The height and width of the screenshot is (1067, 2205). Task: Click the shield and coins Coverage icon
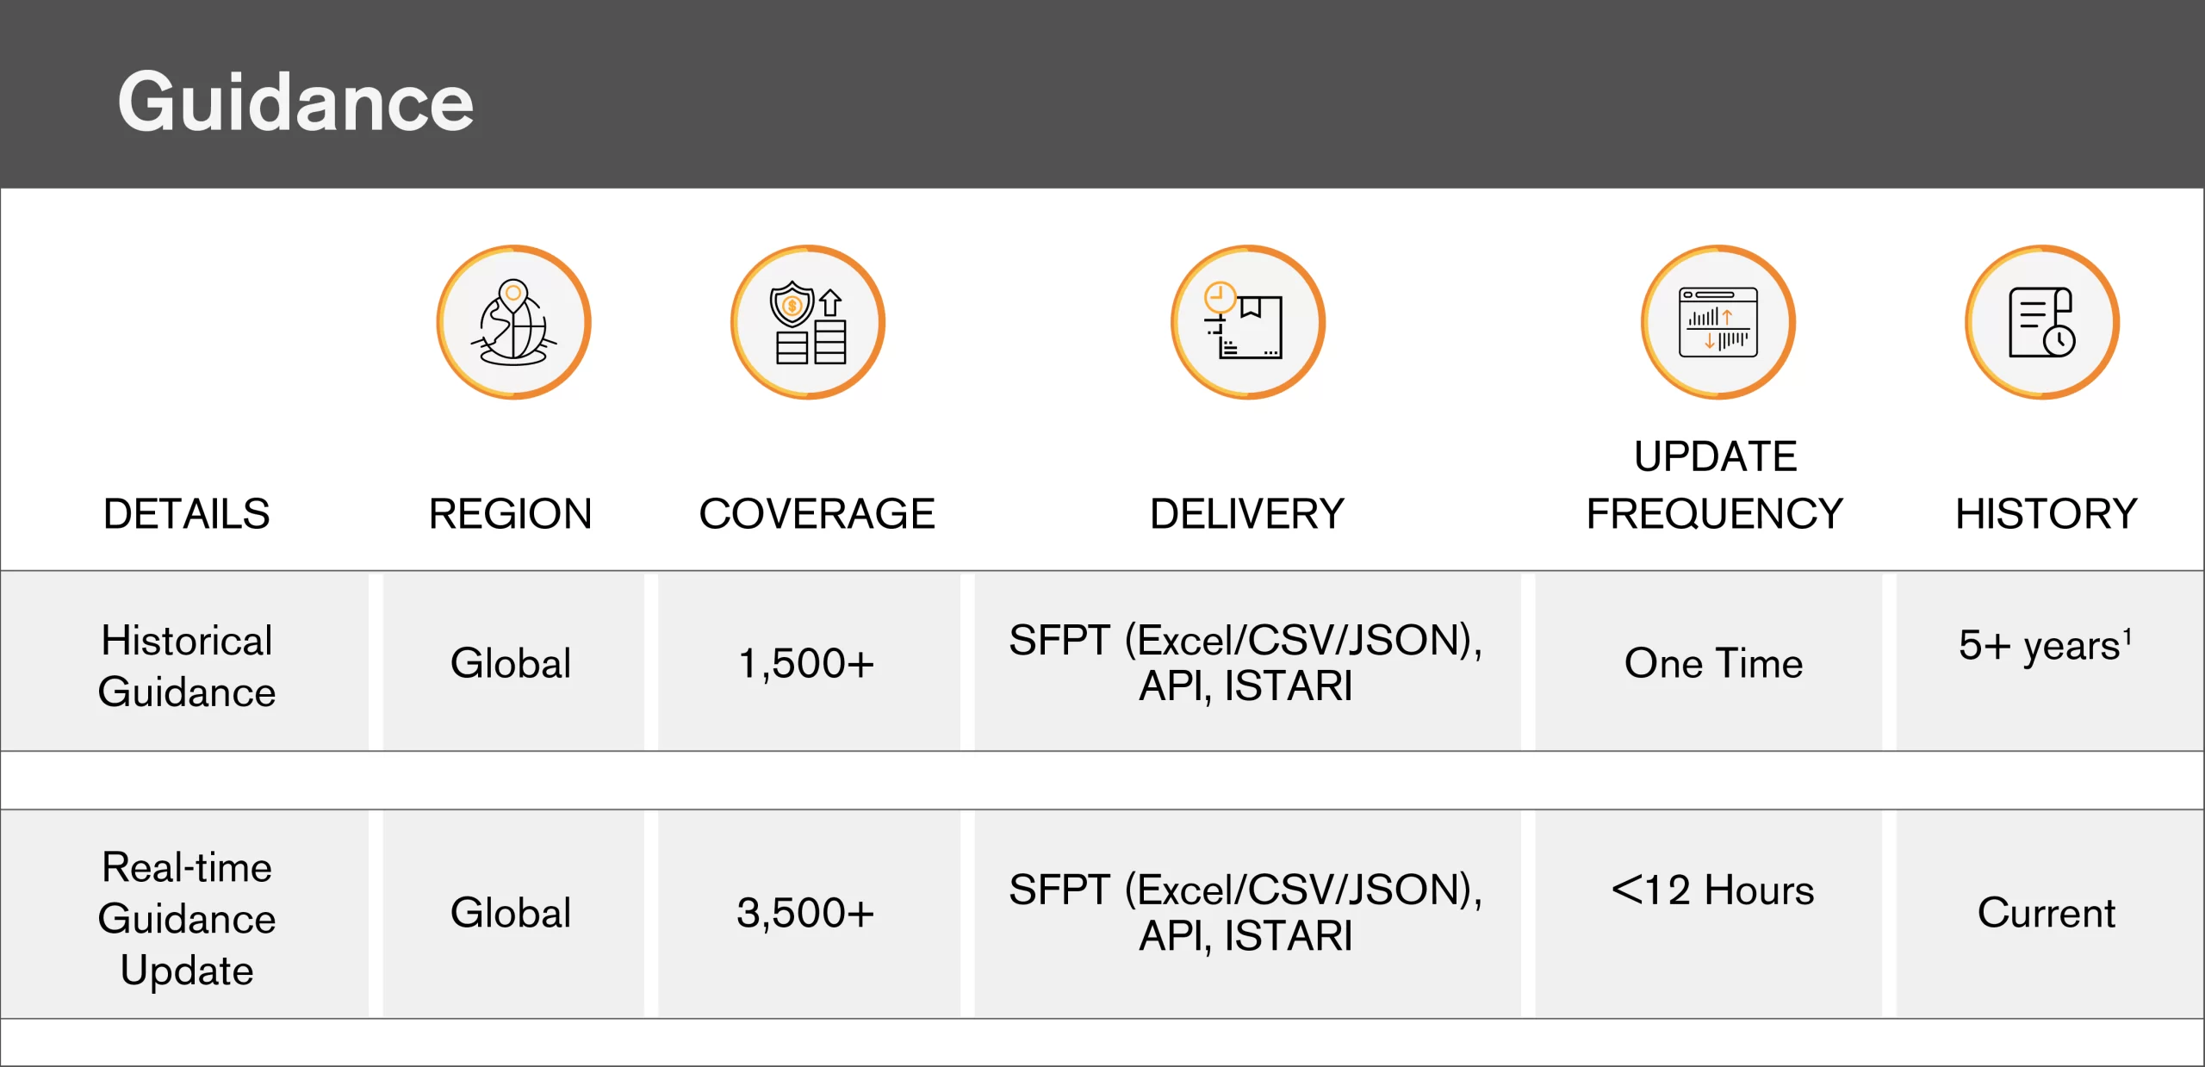(x=808, y=322)
